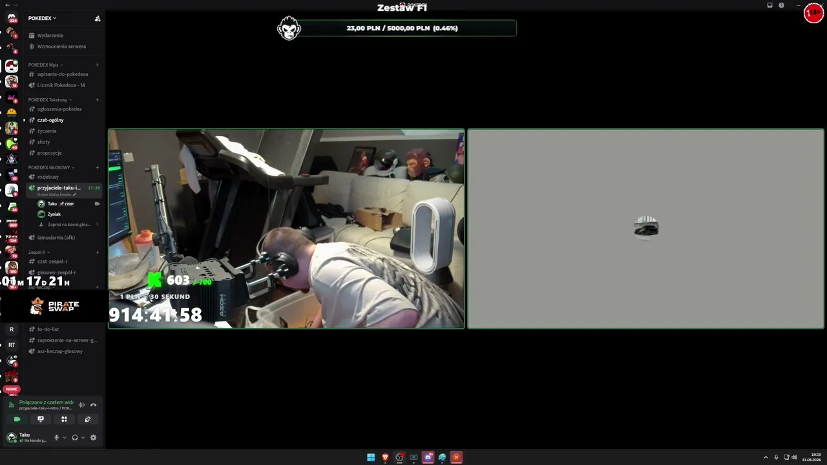Open Discord direct messages home icon
Viewport: 827px width, 465px height.
tap(12, 17)
